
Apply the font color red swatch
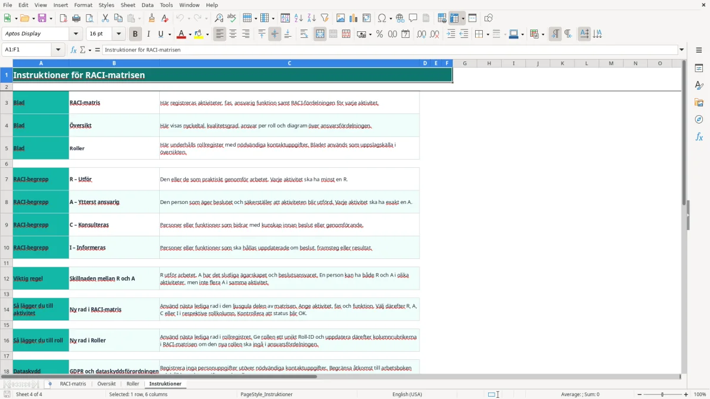pos(181,34)
